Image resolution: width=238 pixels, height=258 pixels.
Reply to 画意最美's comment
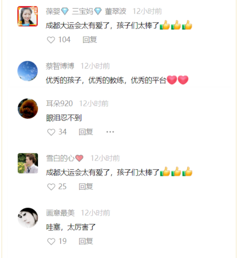(86, 241)
